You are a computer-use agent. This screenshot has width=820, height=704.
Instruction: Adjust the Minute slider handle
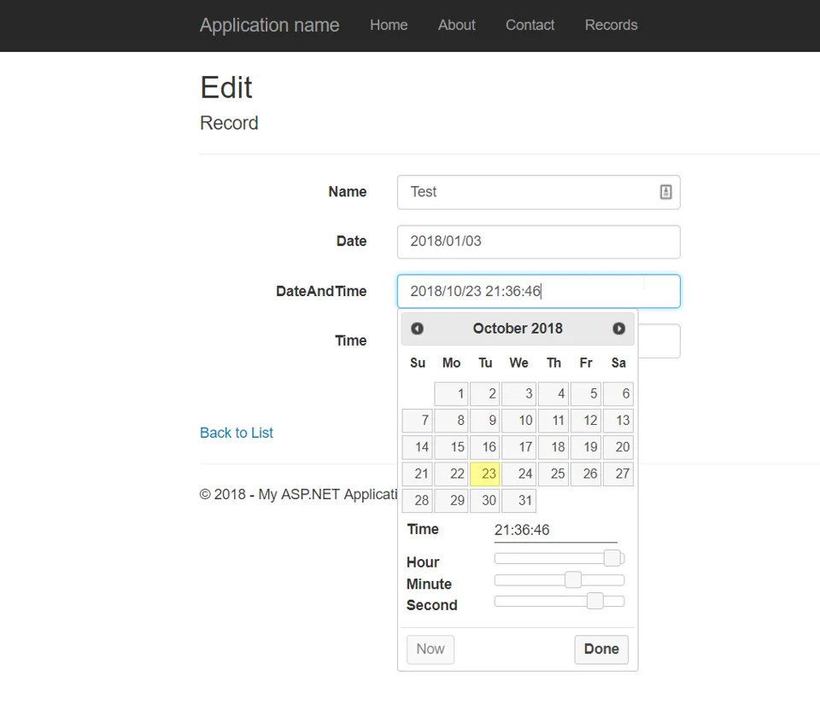[573, 579]
